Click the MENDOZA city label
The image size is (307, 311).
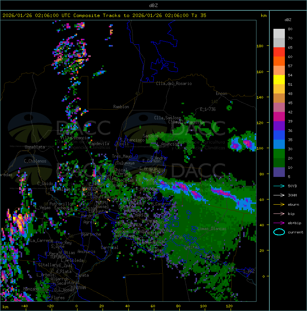pos(90,189)
